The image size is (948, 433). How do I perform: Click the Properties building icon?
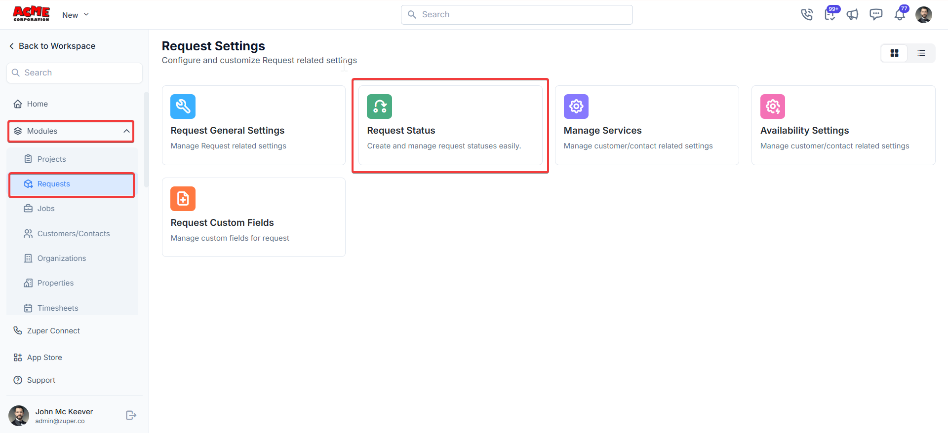pos(28,283)
